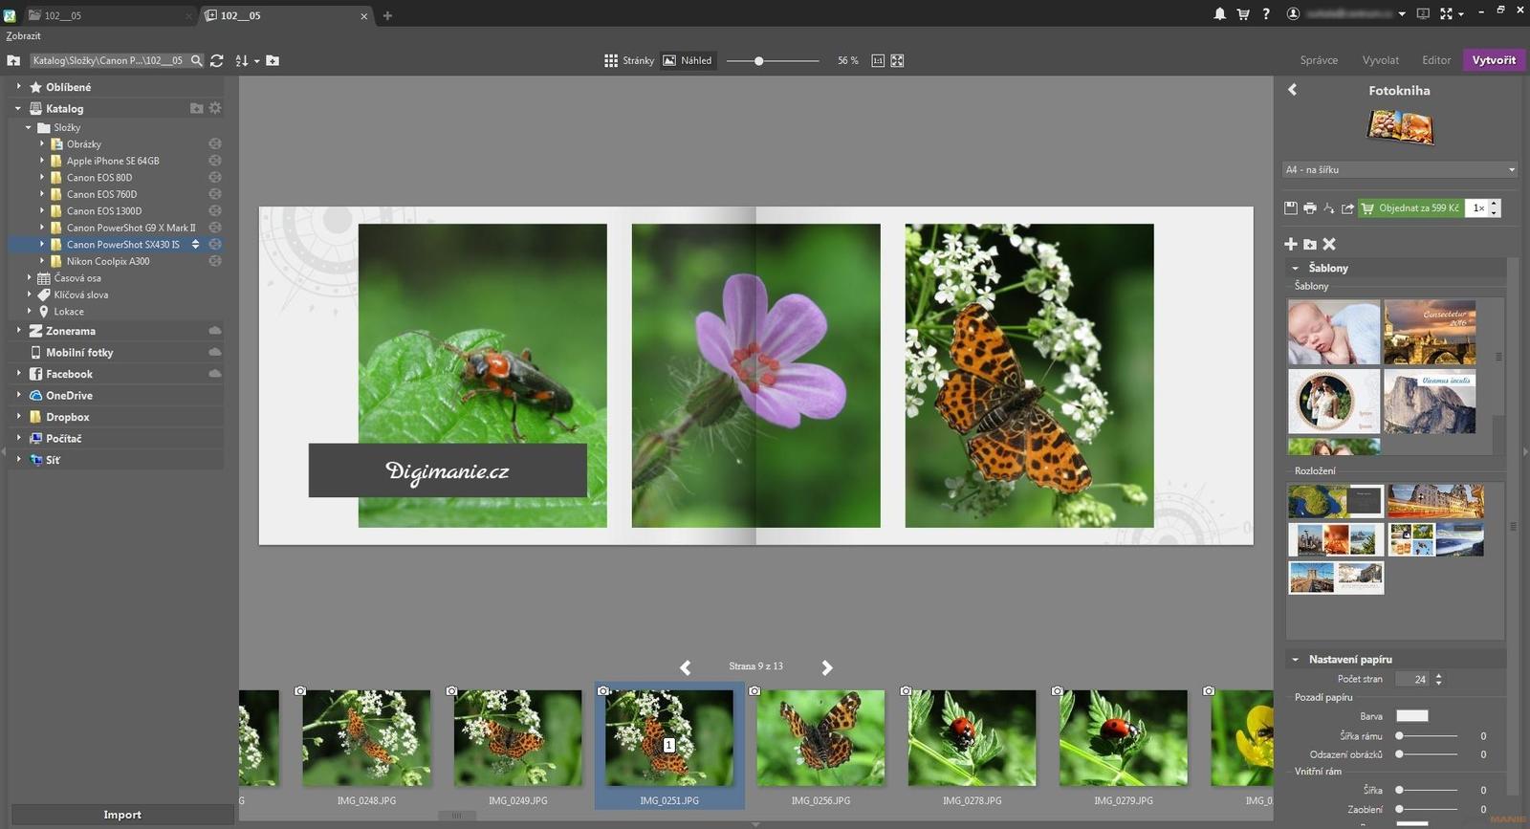The width and height of the screenshot is (1530, 829).
Task: Collapse the Katalog section
Action: pos(18,108)
